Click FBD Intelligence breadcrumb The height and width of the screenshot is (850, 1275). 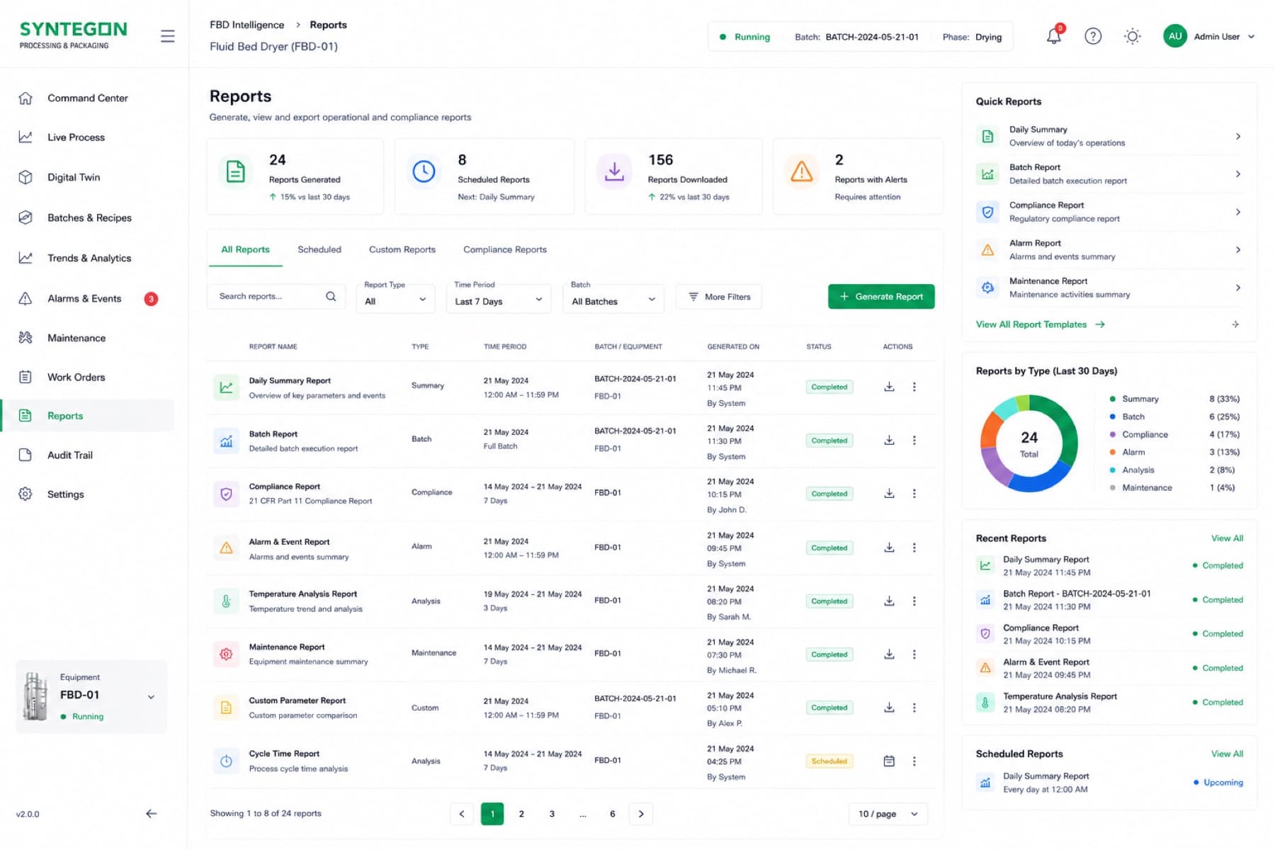pos(247,25)
